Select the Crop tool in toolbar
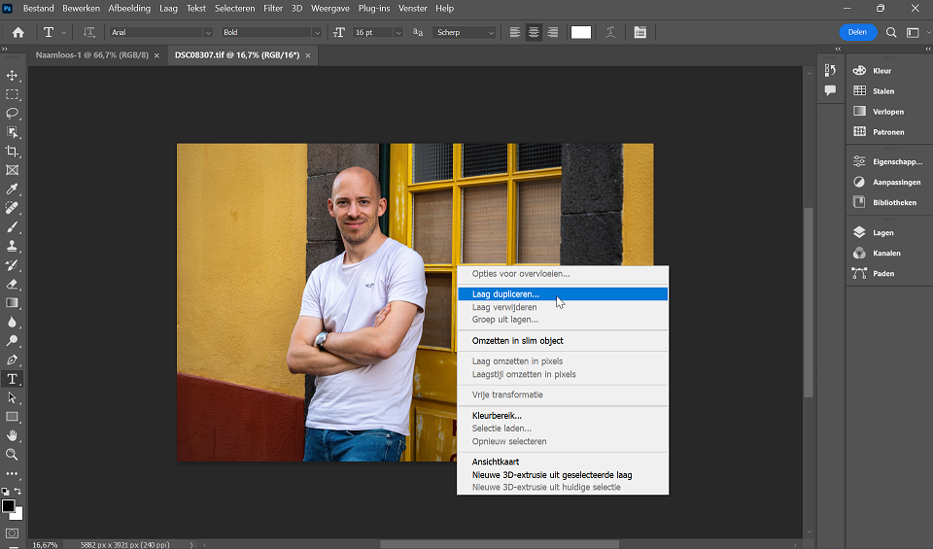Screen dimensions: 933x549 point(13,152)
